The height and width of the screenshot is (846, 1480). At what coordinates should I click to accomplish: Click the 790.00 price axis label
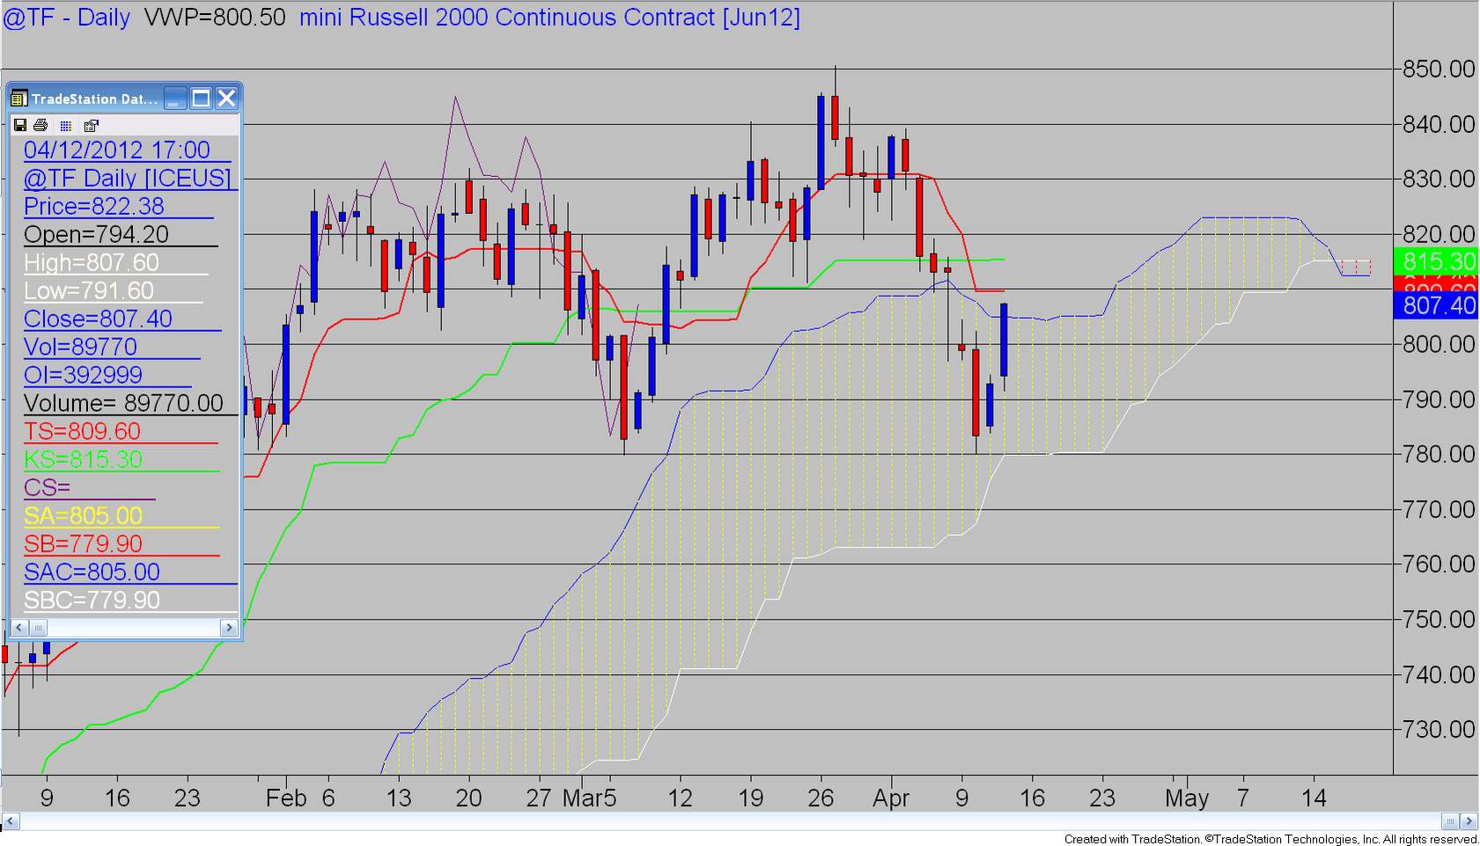[1439, 400]
